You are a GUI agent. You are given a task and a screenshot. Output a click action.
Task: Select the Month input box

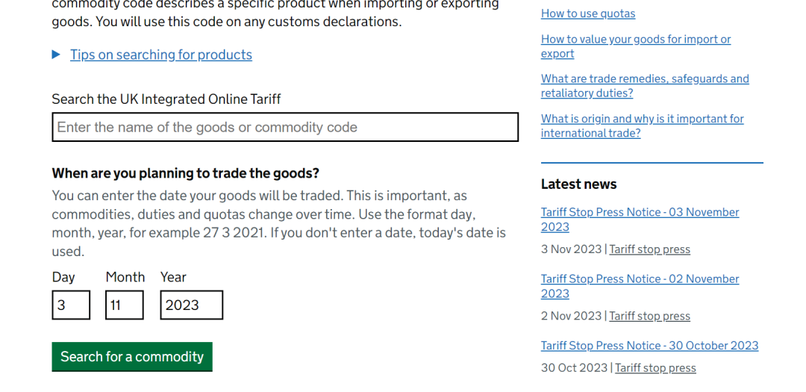click(x=125, y=305)
